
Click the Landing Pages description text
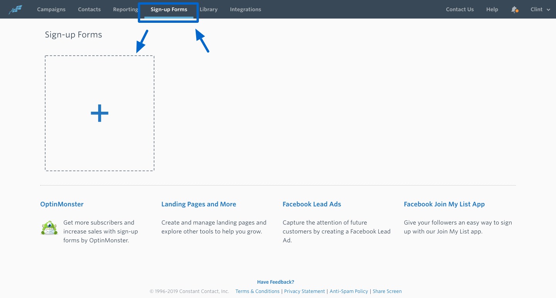214,227
